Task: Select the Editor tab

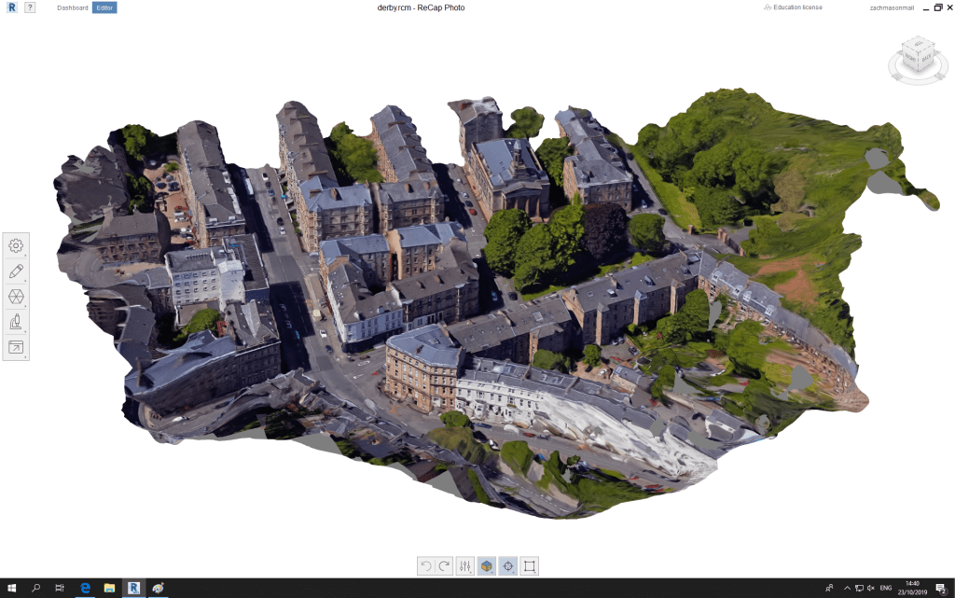Action: tap(104, 7)
